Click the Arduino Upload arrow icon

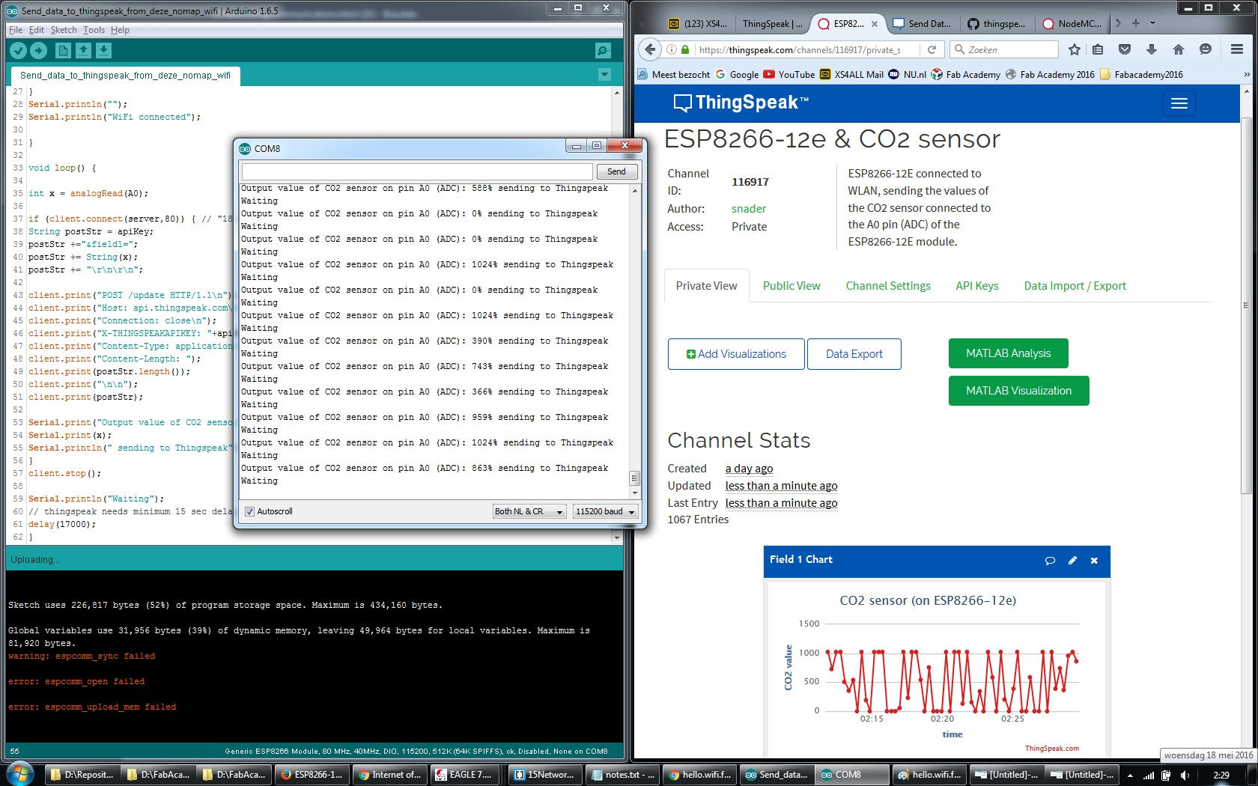point(38,50)
